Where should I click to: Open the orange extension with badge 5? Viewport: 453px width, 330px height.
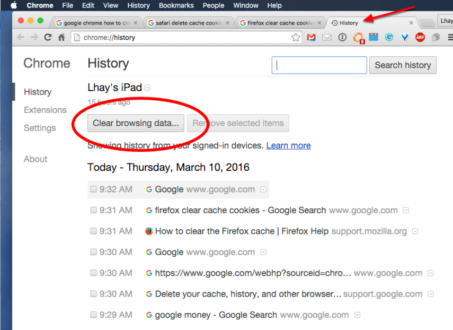point(359,38)
